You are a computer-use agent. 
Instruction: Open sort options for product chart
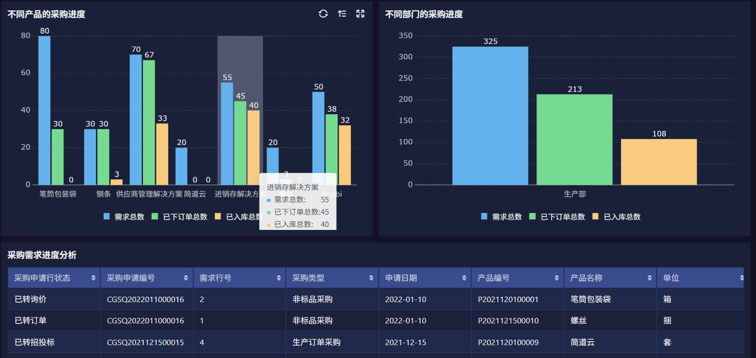tap(342, 14)
